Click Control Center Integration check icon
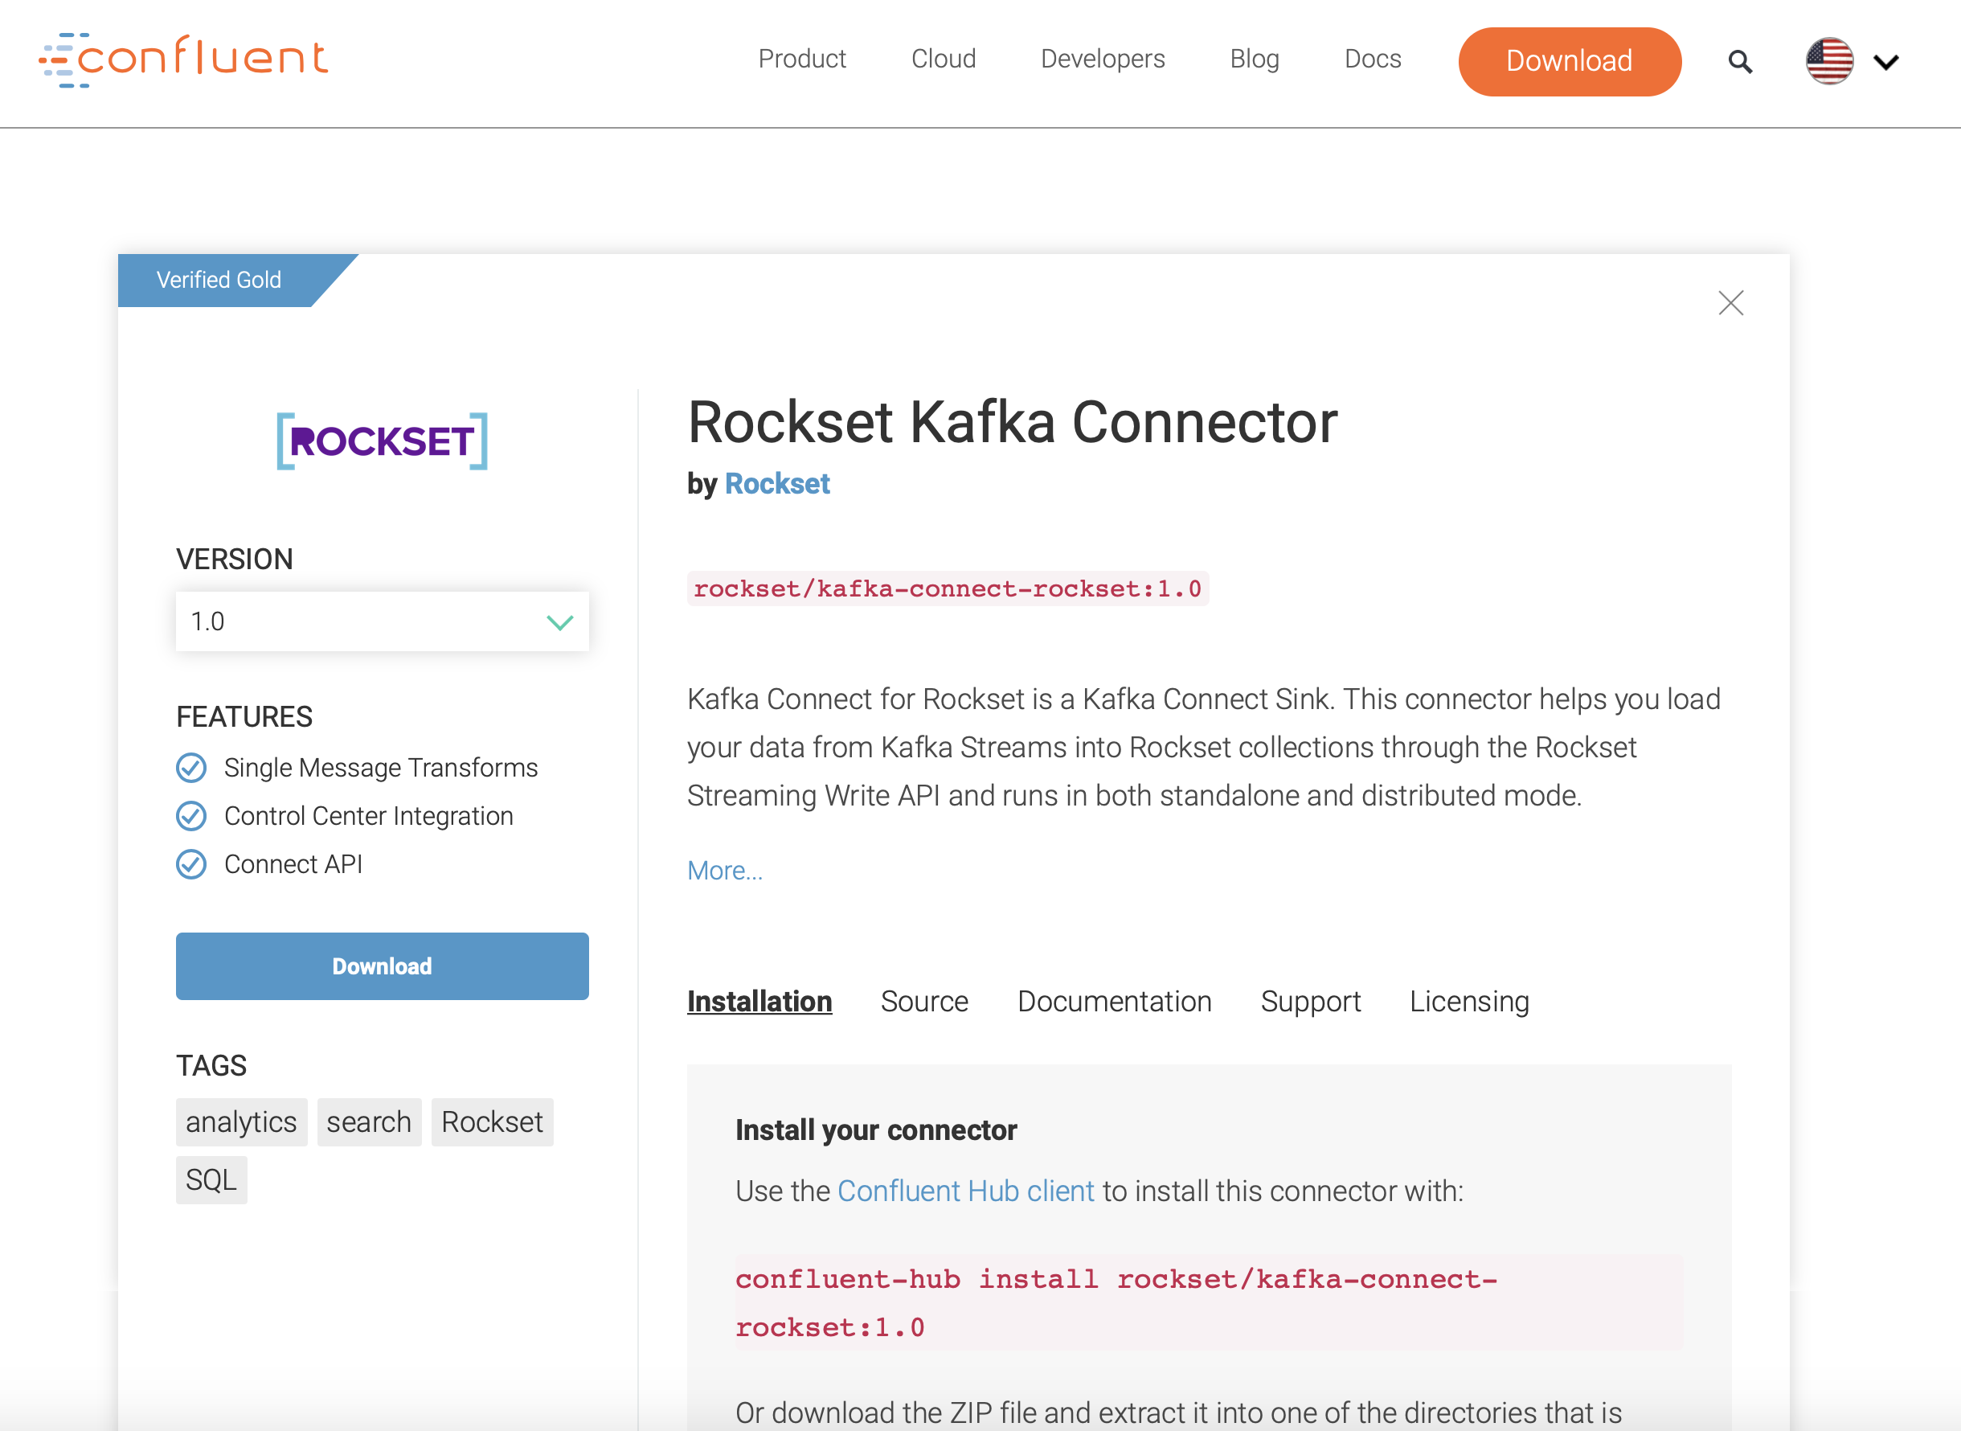Screen dimensions: 1961x1431 pyautogui.click(x=191, y=816)
